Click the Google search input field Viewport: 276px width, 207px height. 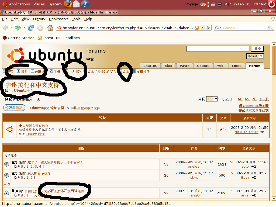click(245, 28)
